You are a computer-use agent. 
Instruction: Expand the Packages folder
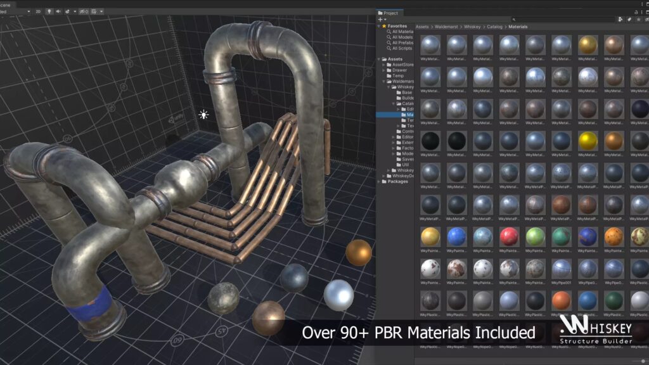point(380,181)
